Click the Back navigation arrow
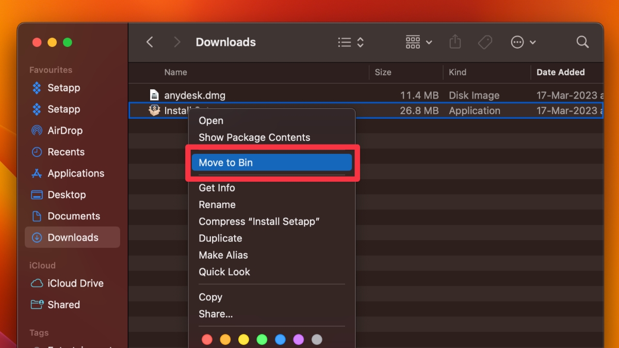The height and width of the screenshot is (348, 619). coord(150,42)
